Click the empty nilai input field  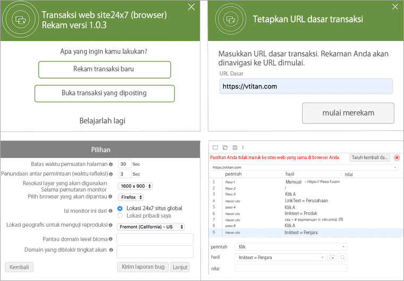[x=291, y=268]
